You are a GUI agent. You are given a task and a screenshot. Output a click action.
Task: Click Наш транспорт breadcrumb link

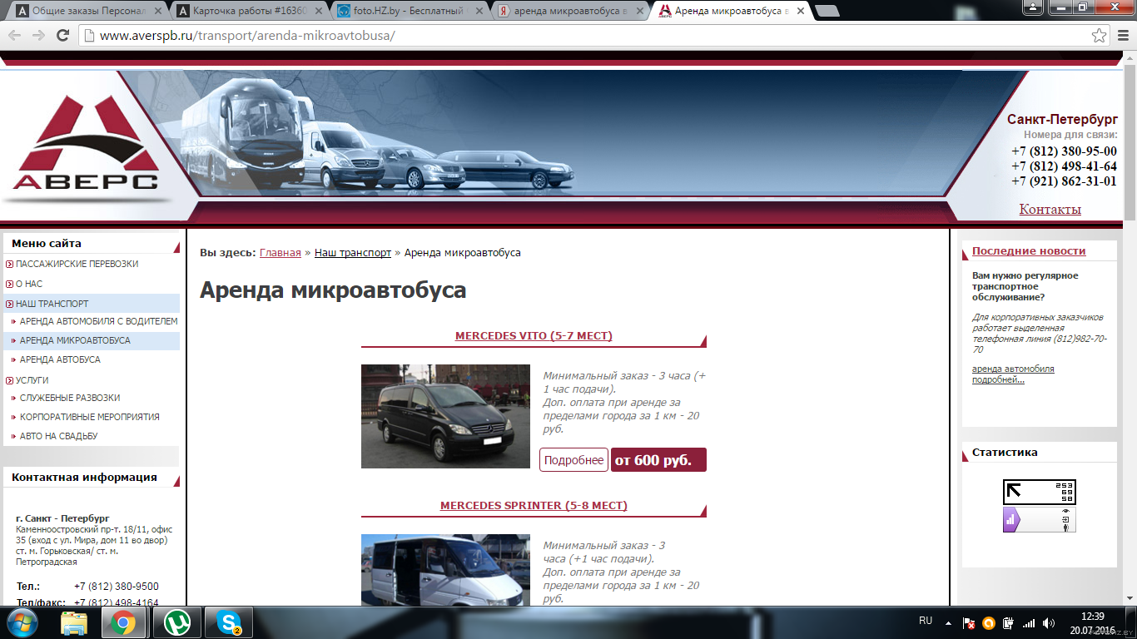(x=353, y=252)
